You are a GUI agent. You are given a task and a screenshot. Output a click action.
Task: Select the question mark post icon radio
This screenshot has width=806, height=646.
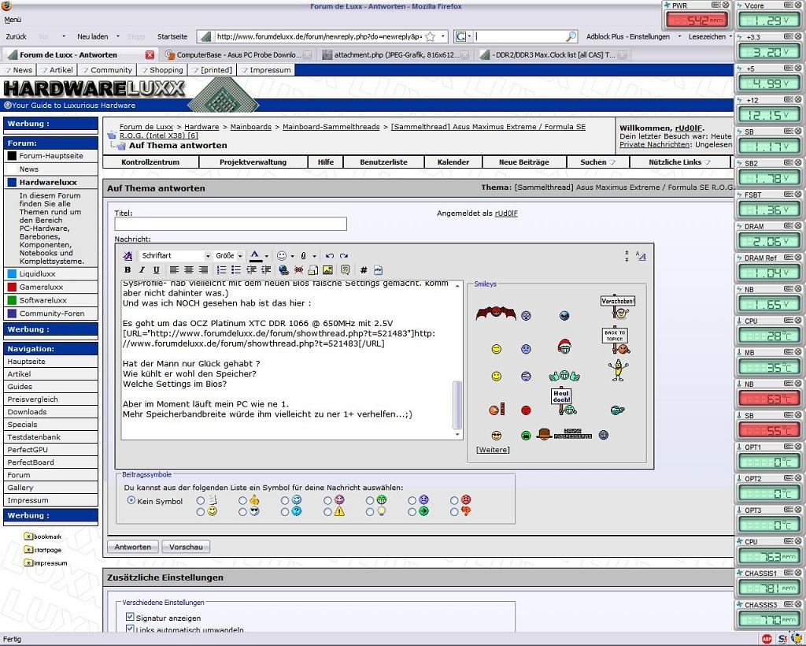click(285, 512)
